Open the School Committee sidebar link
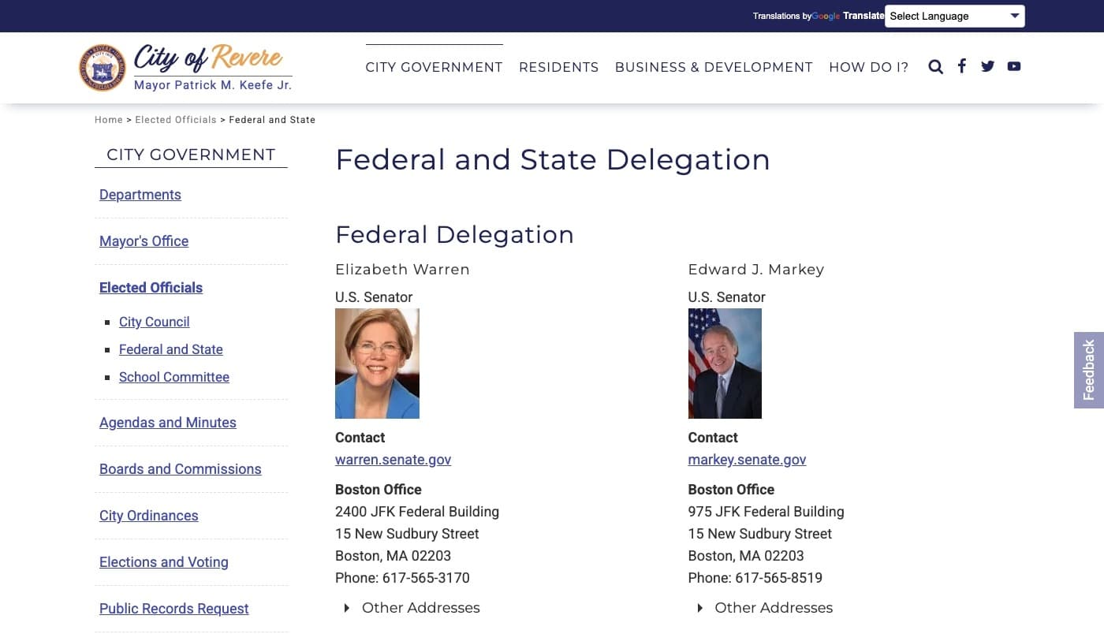This screenshot has width=1104, height=634. (173, 377)
